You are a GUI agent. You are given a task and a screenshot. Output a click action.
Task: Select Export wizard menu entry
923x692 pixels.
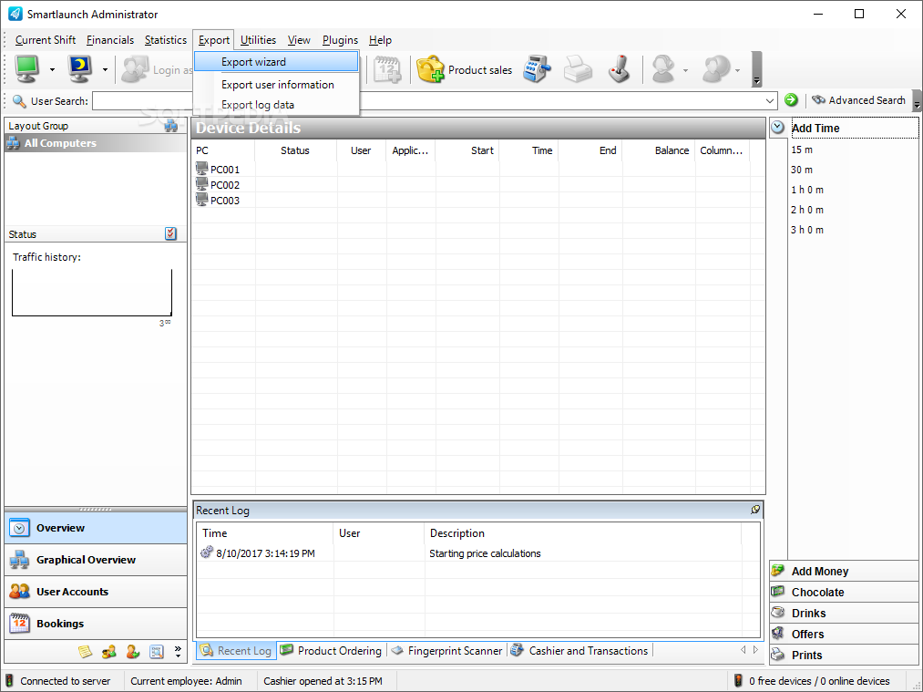tap(276, 62)
